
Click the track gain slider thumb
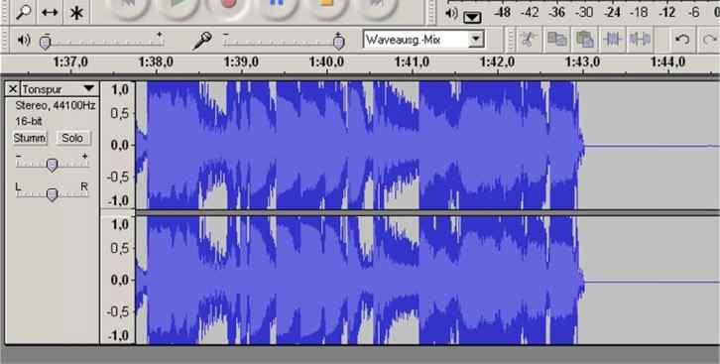53,165
